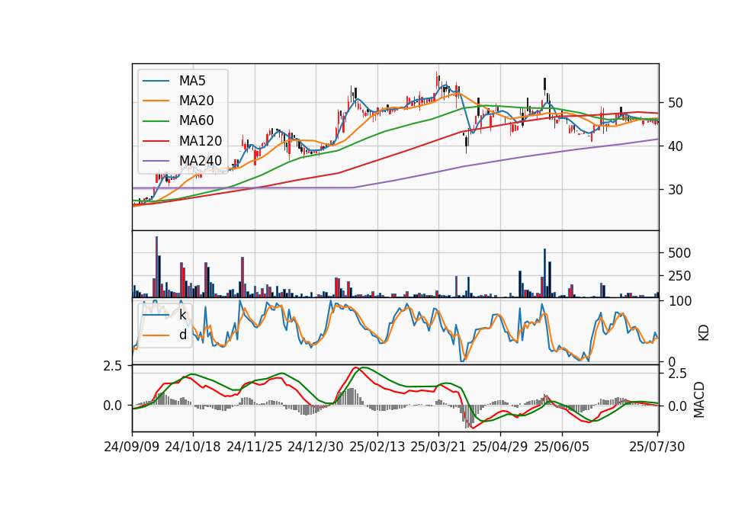Click the k legend label in KD panel
732x526 pixels.
click(x=182, y=315)
